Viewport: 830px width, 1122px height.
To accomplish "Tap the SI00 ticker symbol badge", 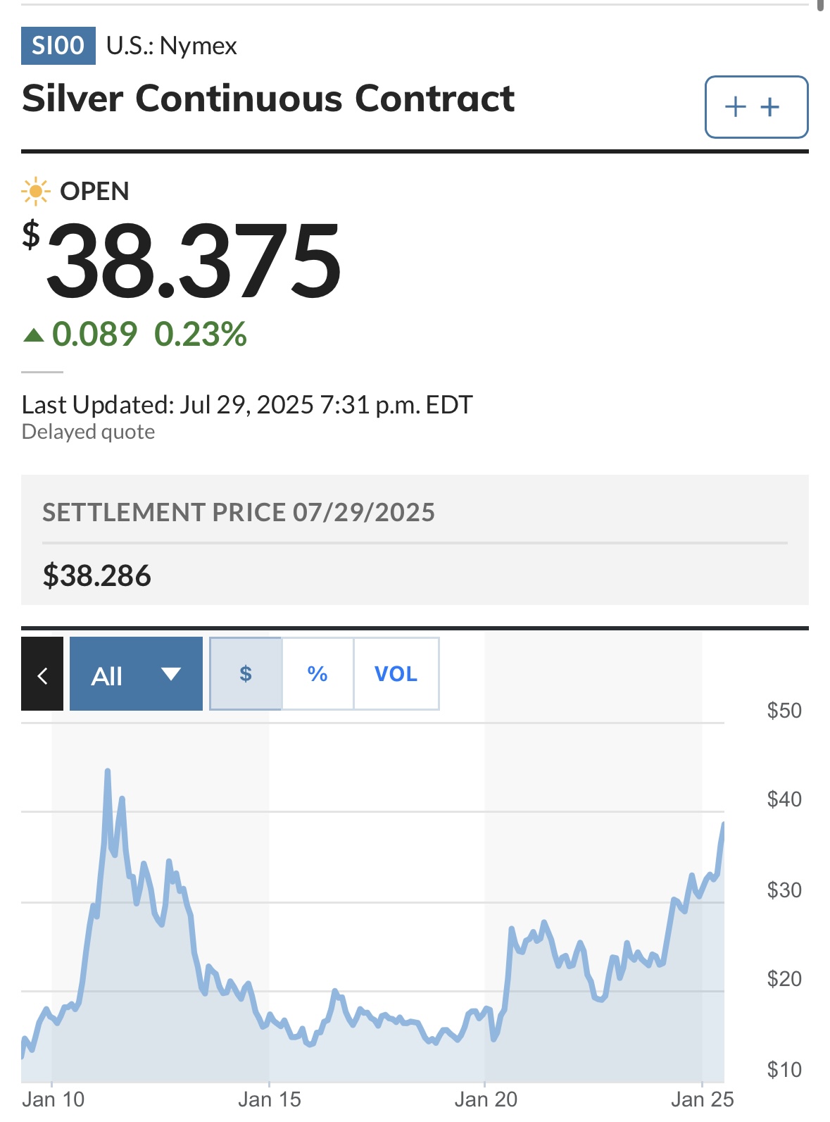I will (58, 46).
